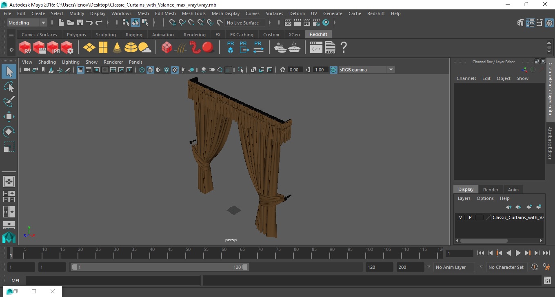The height and width of the screenshot is (297, 555).
Task: Activate the Scale tool
Action: [x=9, y=146]
